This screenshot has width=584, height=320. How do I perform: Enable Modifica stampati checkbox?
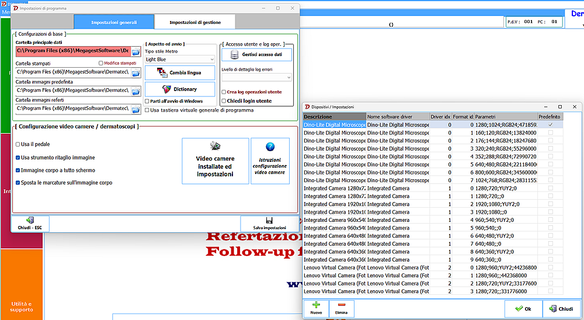pyautogui.click(x=101, y=63)
